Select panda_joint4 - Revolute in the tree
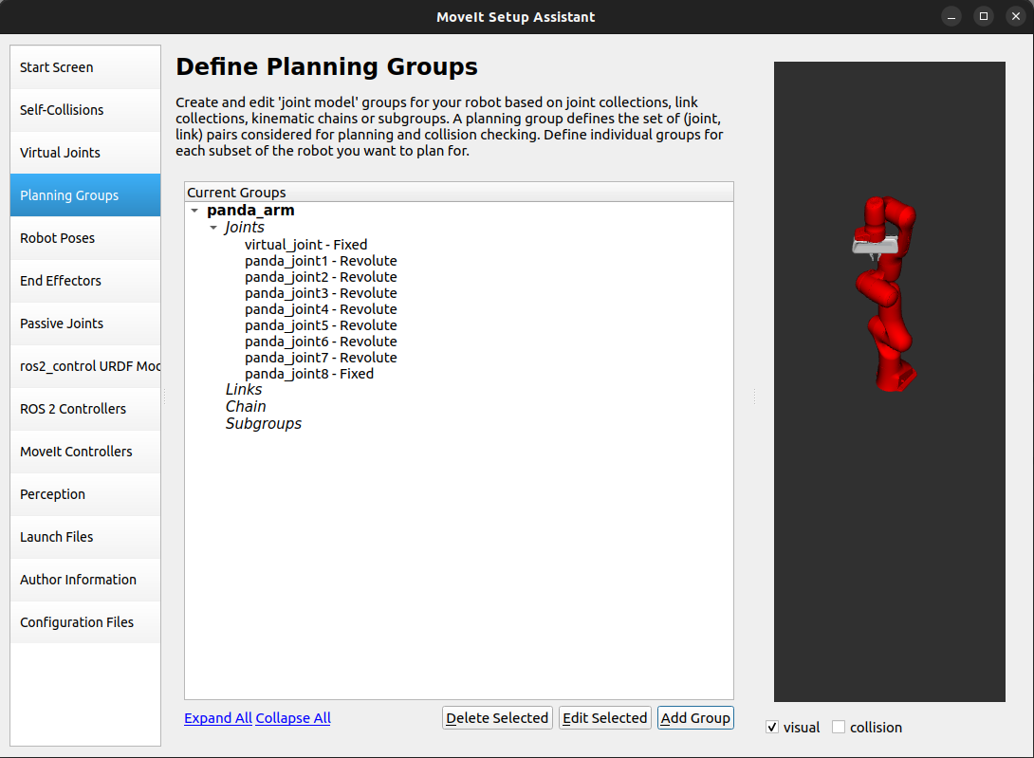 [321, 309]
